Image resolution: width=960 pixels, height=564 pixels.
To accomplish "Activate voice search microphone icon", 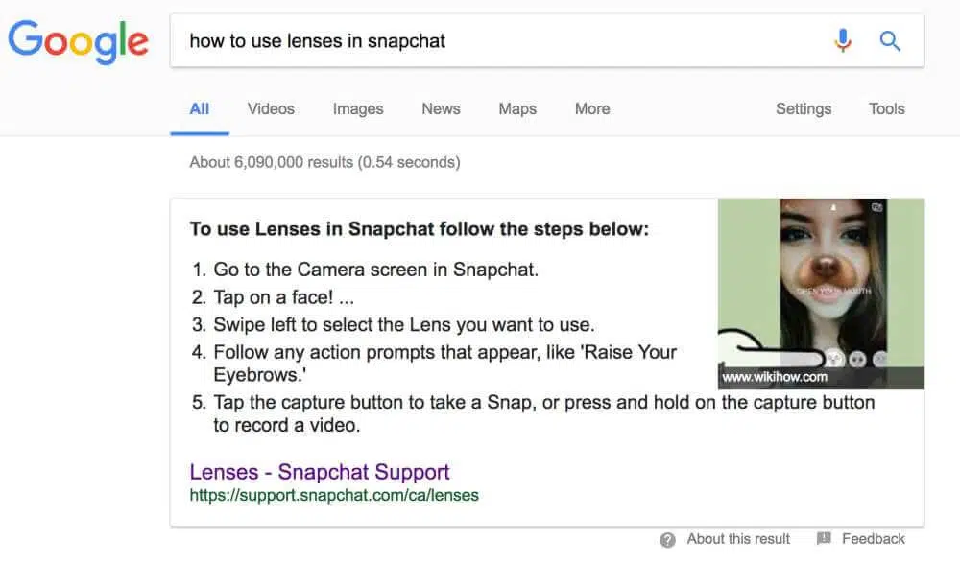I will (x=843, y=40).
